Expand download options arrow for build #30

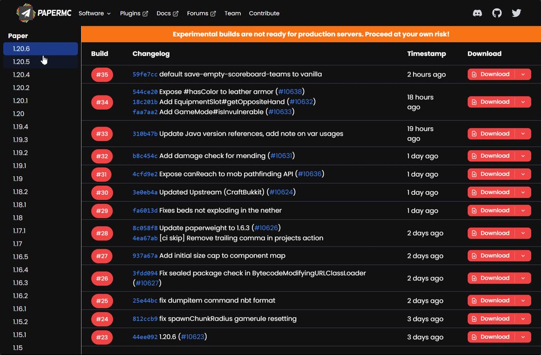tap(523, 193)
